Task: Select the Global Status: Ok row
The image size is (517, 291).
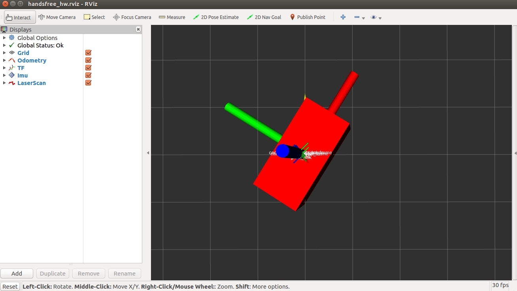Action: [x=40, y=45]
